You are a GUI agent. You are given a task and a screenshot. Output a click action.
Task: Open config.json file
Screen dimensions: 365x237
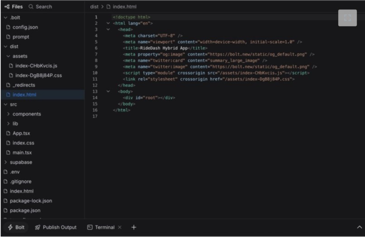[x=25, y=27]
